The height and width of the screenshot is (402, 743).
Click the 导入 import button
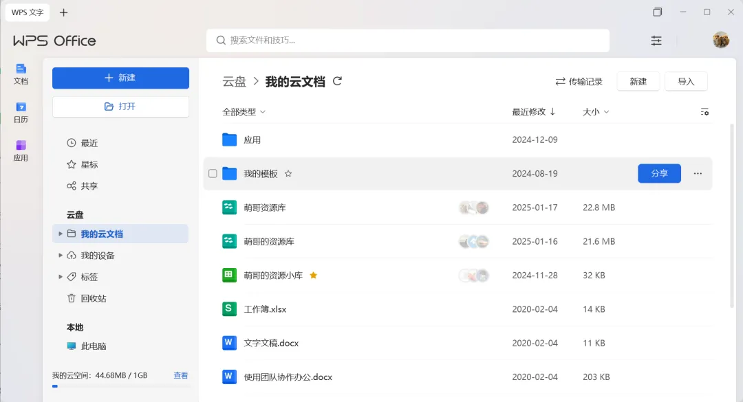pos(686,82)
